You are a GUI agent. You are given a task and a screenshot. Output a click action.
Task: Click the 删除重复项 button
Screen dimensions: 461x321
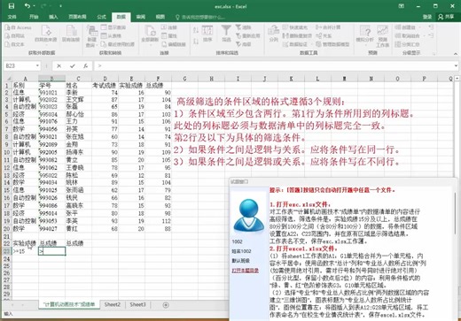click(297, 35)
